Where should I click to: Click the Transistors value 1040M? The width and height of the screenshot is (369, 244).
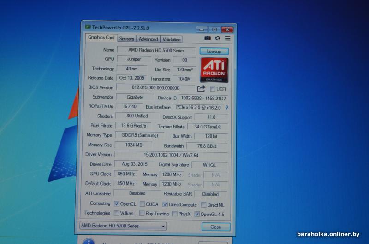coord(184,79)
